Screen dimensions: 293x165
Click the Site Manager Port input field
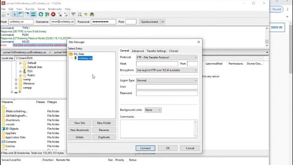coord(192,64)
